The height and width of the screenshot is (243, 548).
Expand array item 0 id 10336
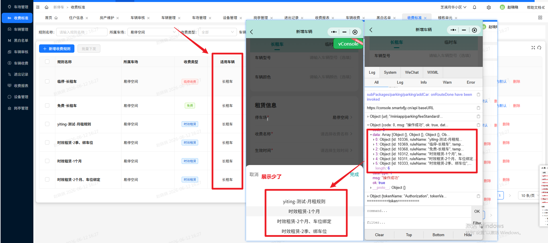coord(374,140)
